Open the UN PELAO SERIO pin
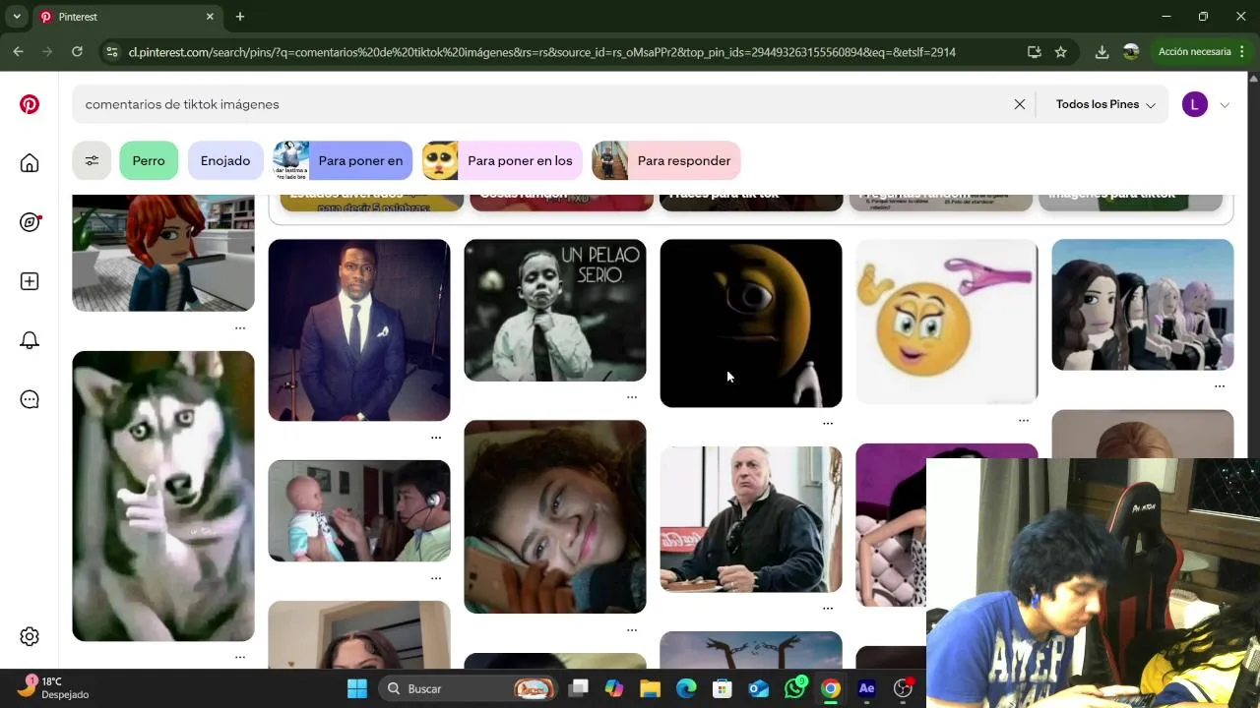Viewport: 1260px width, 708px height. tap(555, 310)
